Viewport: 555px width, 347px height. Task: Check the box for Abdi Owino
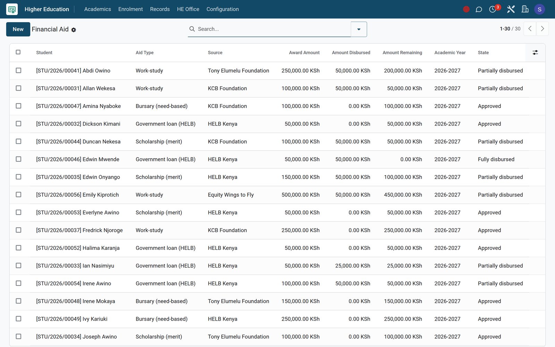(18, 70)
